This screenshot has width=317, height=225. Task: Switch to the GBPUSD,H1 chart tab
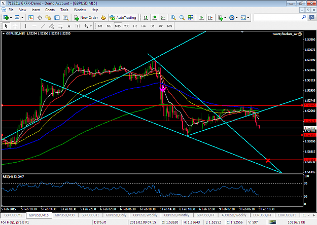[90, 215]
